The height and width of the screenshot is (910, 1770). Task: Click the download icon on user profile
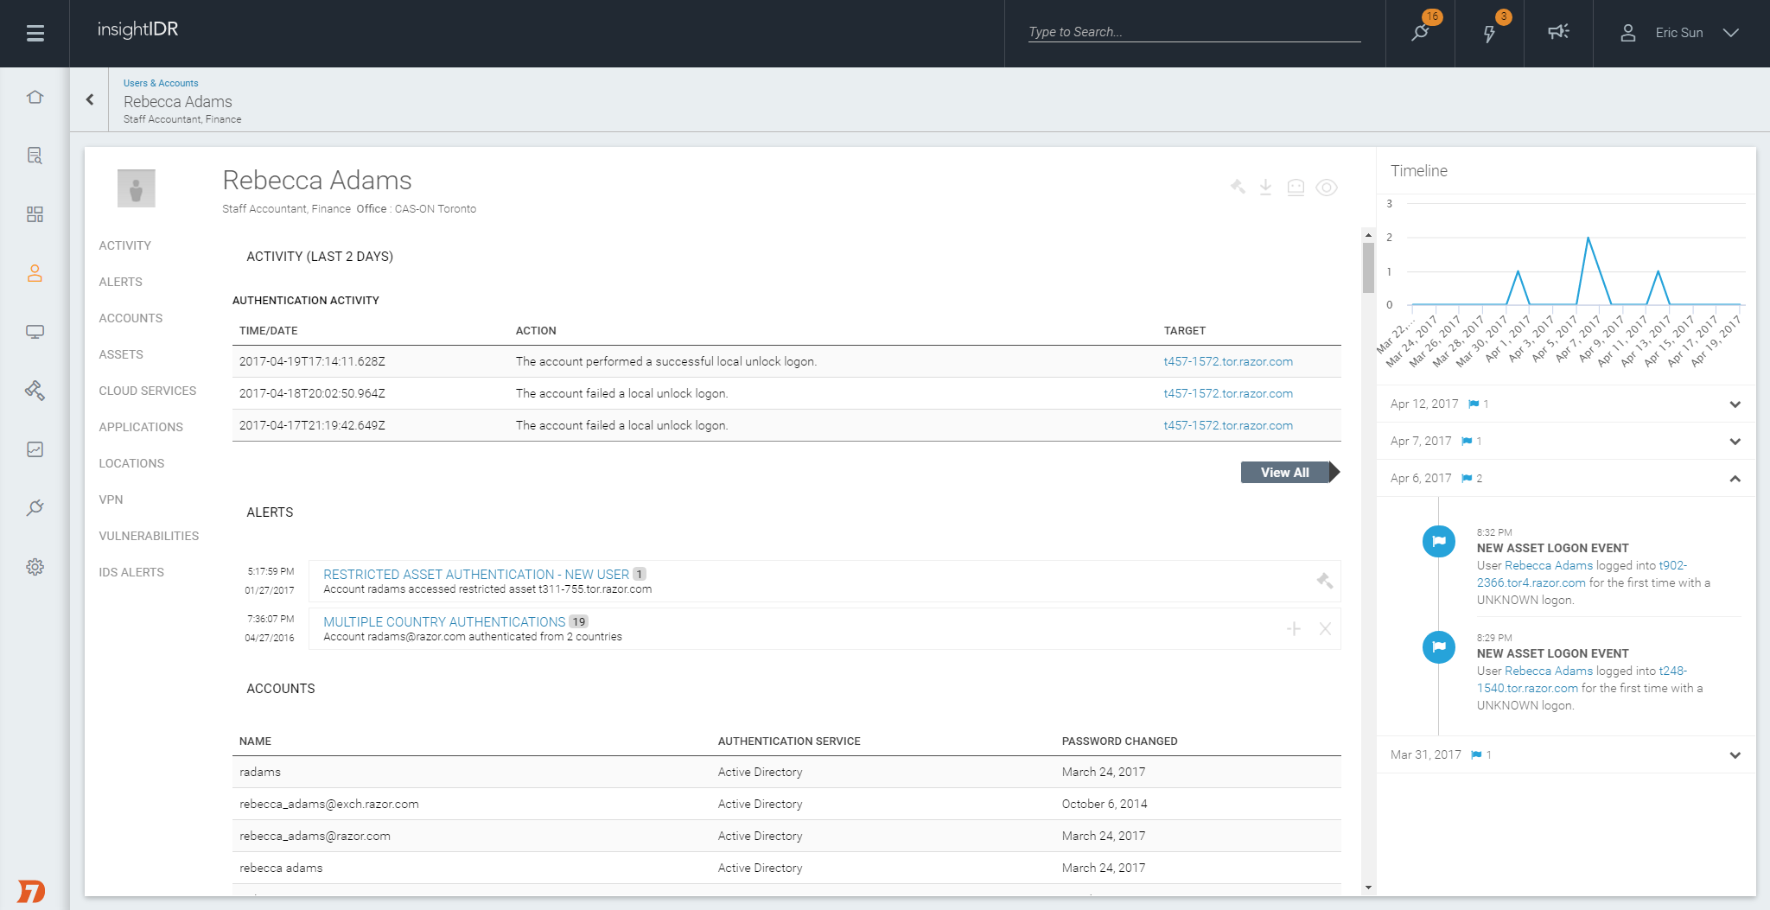pos(1265,187)
